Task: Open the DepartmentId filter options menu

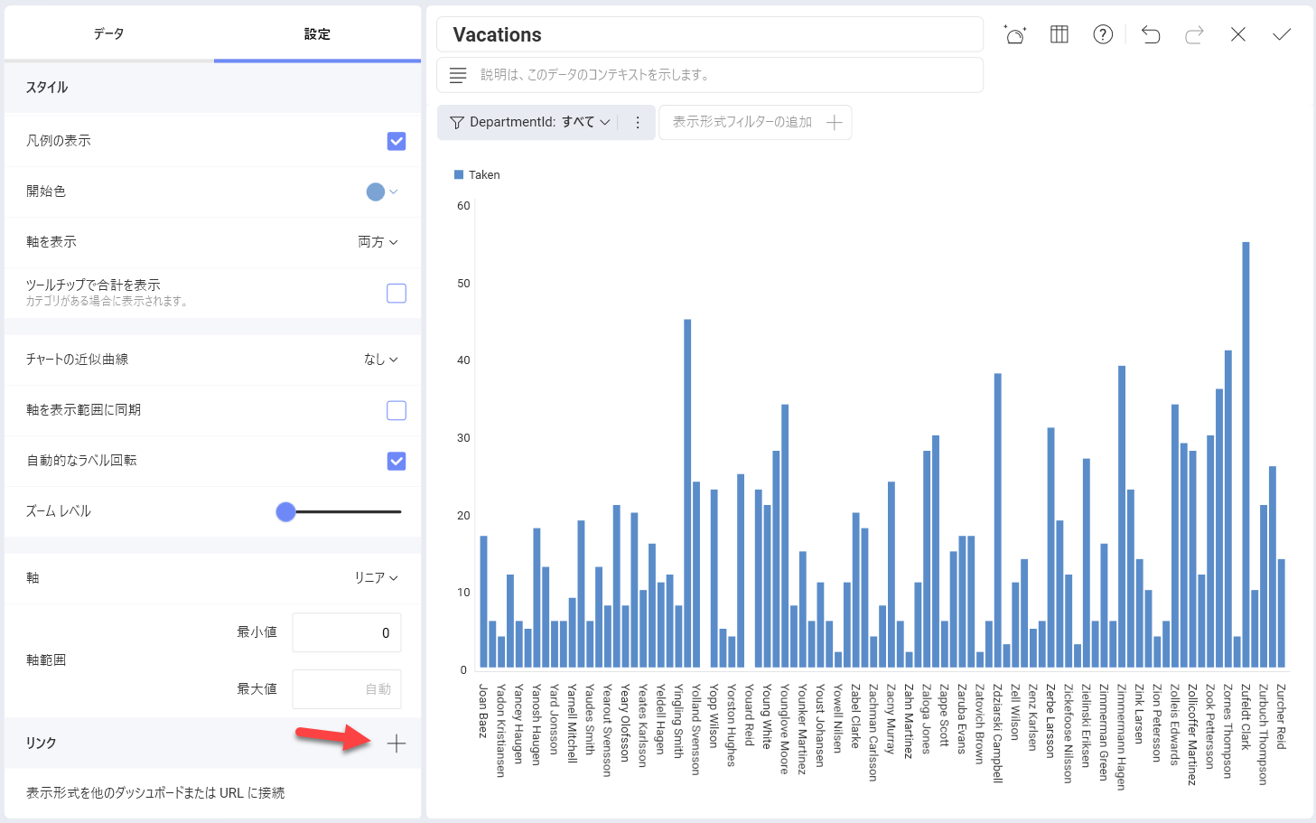Action: click(638, 122)
